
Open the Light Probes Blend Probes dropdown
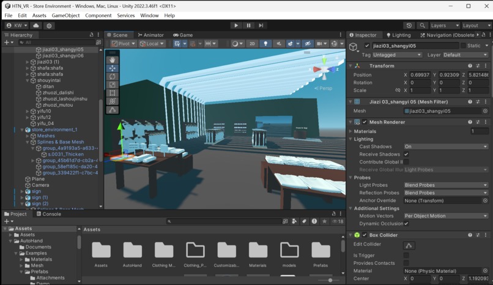(x=446, y=185)
